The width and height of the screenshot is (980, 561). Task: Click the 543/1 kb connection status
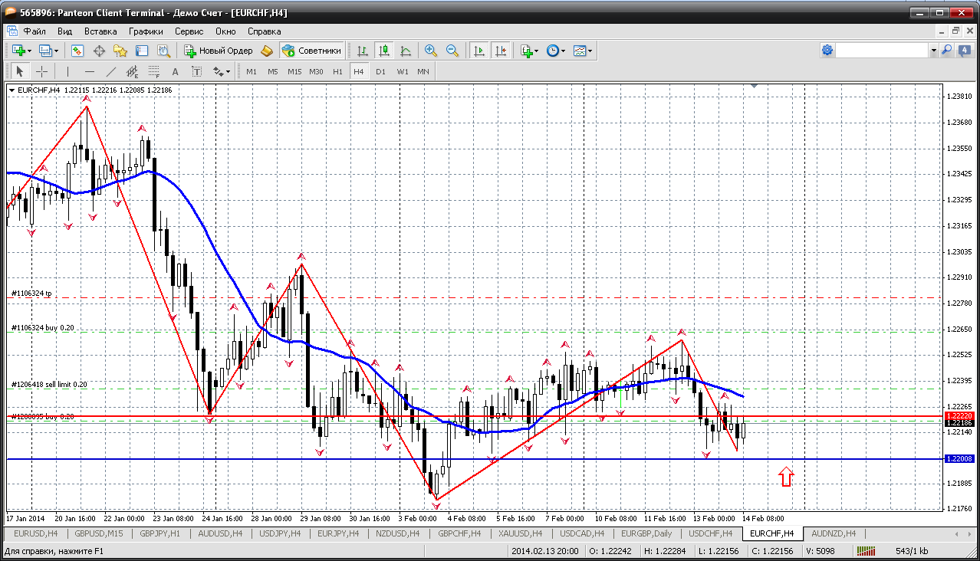(x=913, y=551)
